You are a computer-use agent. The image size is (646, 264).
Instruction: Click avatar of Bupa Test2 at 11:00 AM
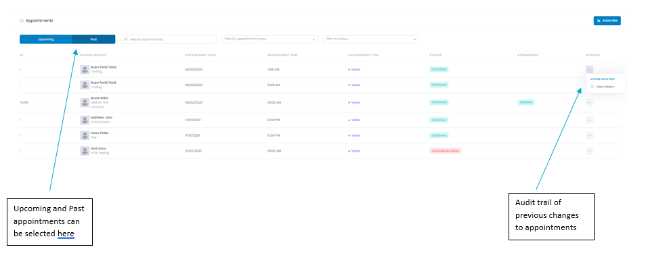[x=85, y=70]
